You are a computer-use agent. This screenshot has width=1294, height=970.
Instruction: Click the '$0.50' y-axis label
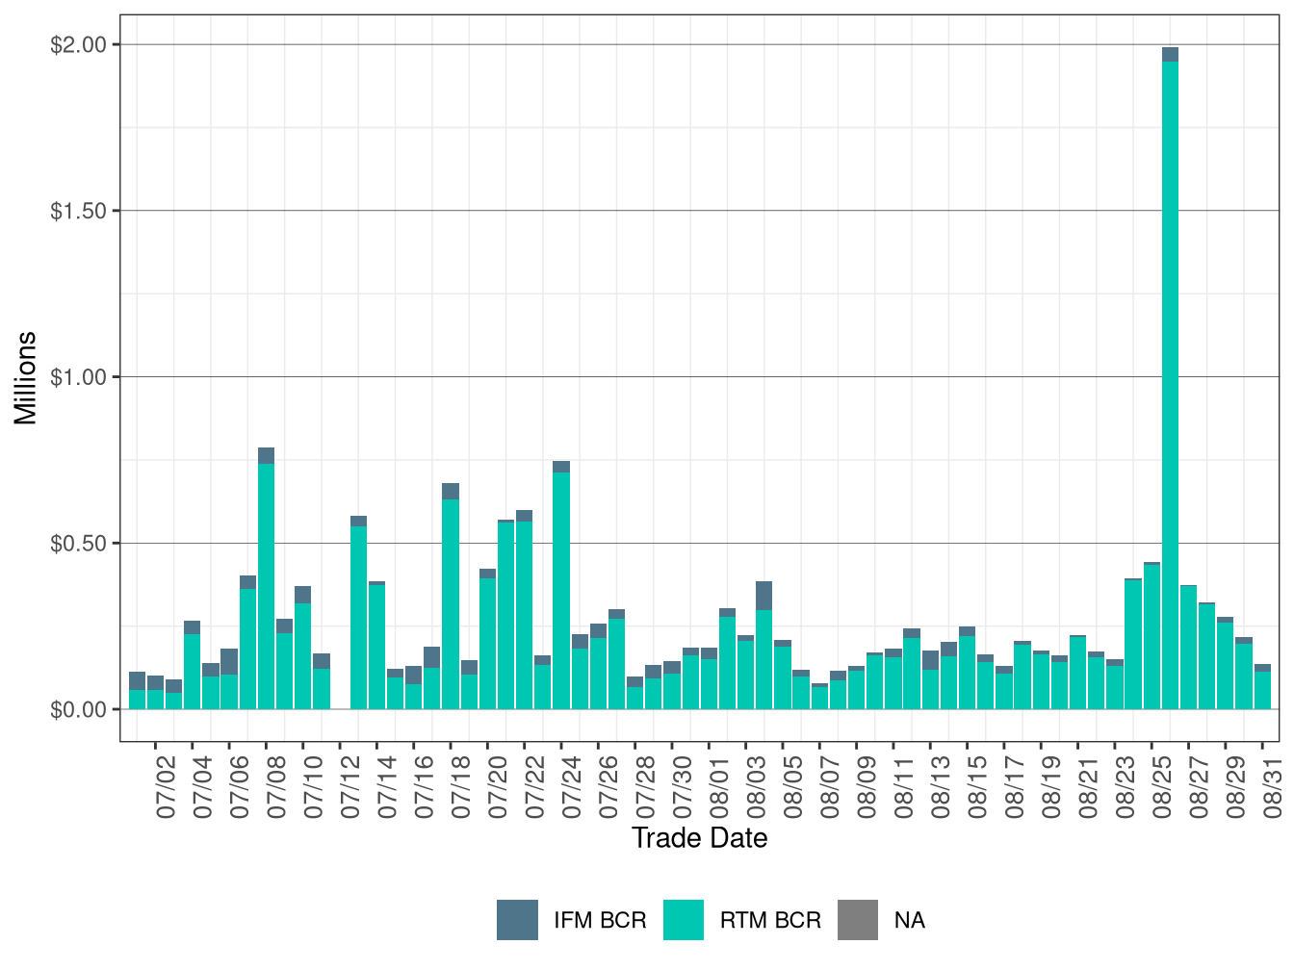click(x=79, y=544)
